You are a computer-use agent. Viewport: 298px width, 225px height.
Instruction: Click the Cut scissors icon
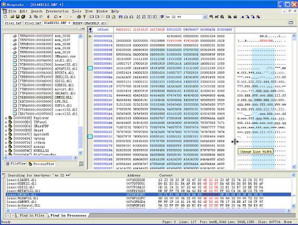tap(30, 17)
